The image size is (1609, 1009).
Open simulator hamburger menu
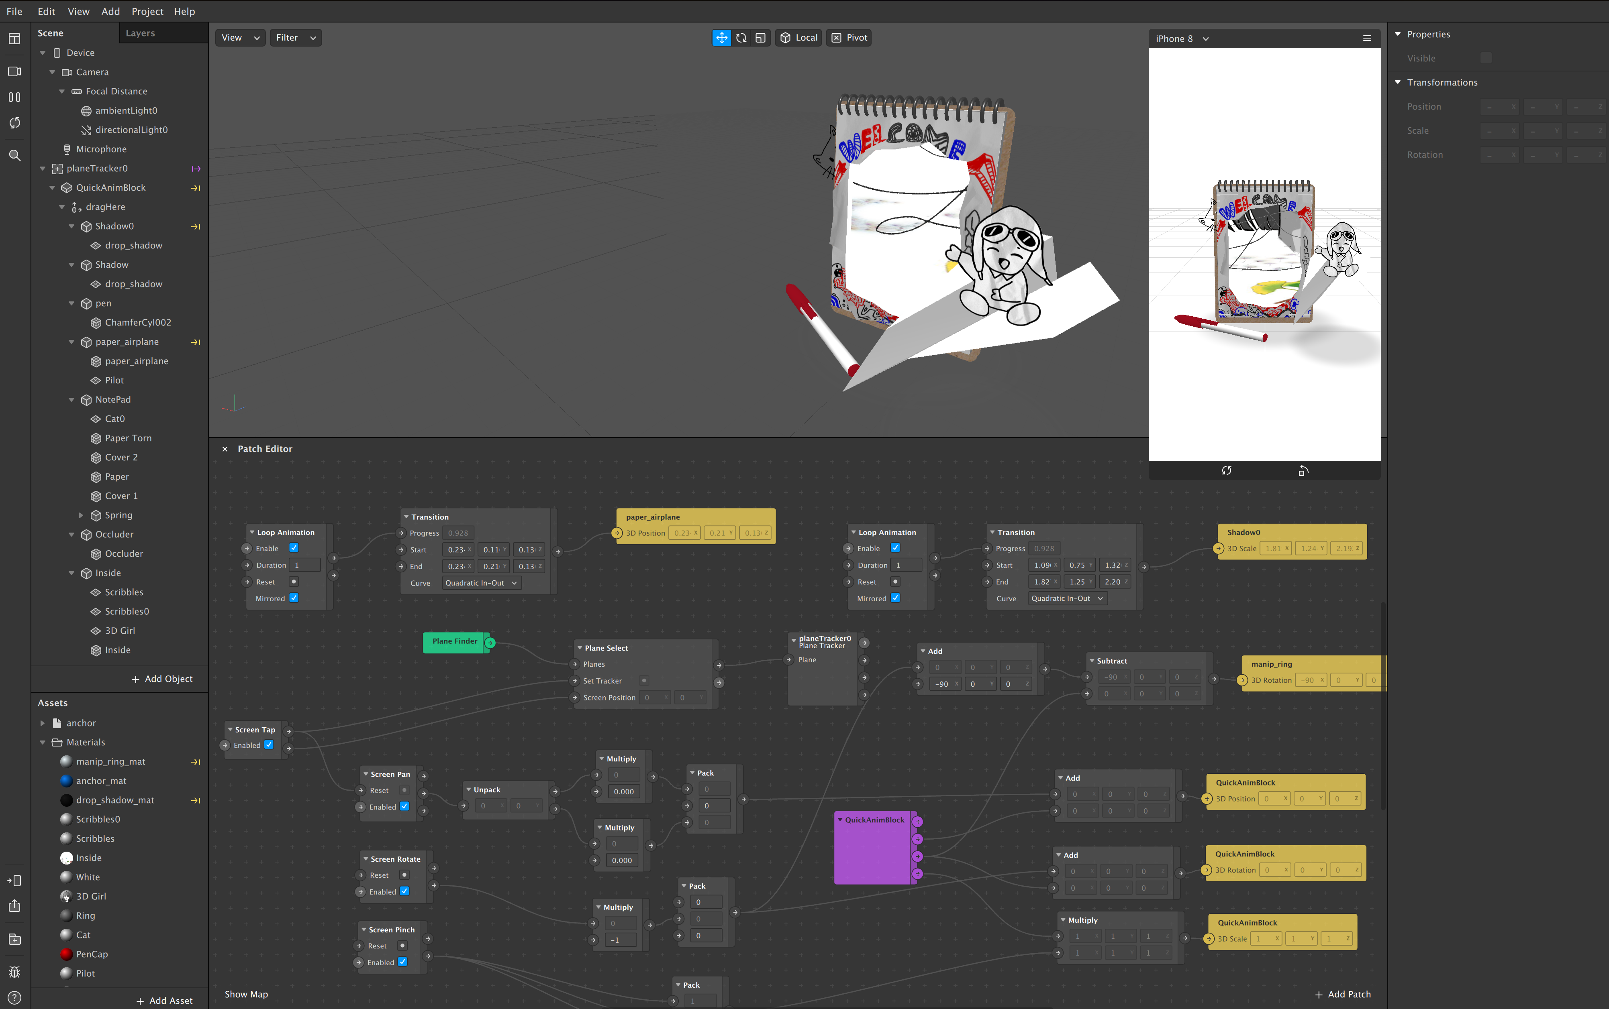pos(1367,39)
